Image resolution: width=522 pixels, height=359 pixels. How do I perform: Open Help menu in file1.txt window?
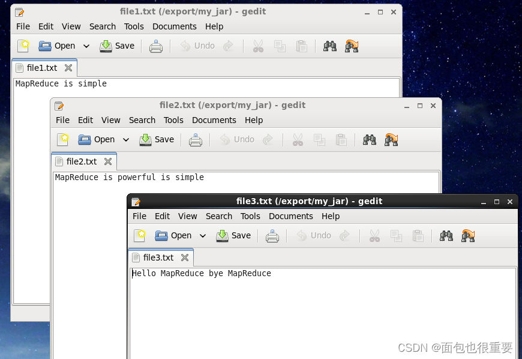214,26
